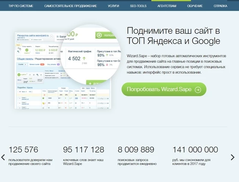This screenshot has height=182, width=239.
Task: Click the ключевых слов знает наш caption
Action: (x=83, y=162)
